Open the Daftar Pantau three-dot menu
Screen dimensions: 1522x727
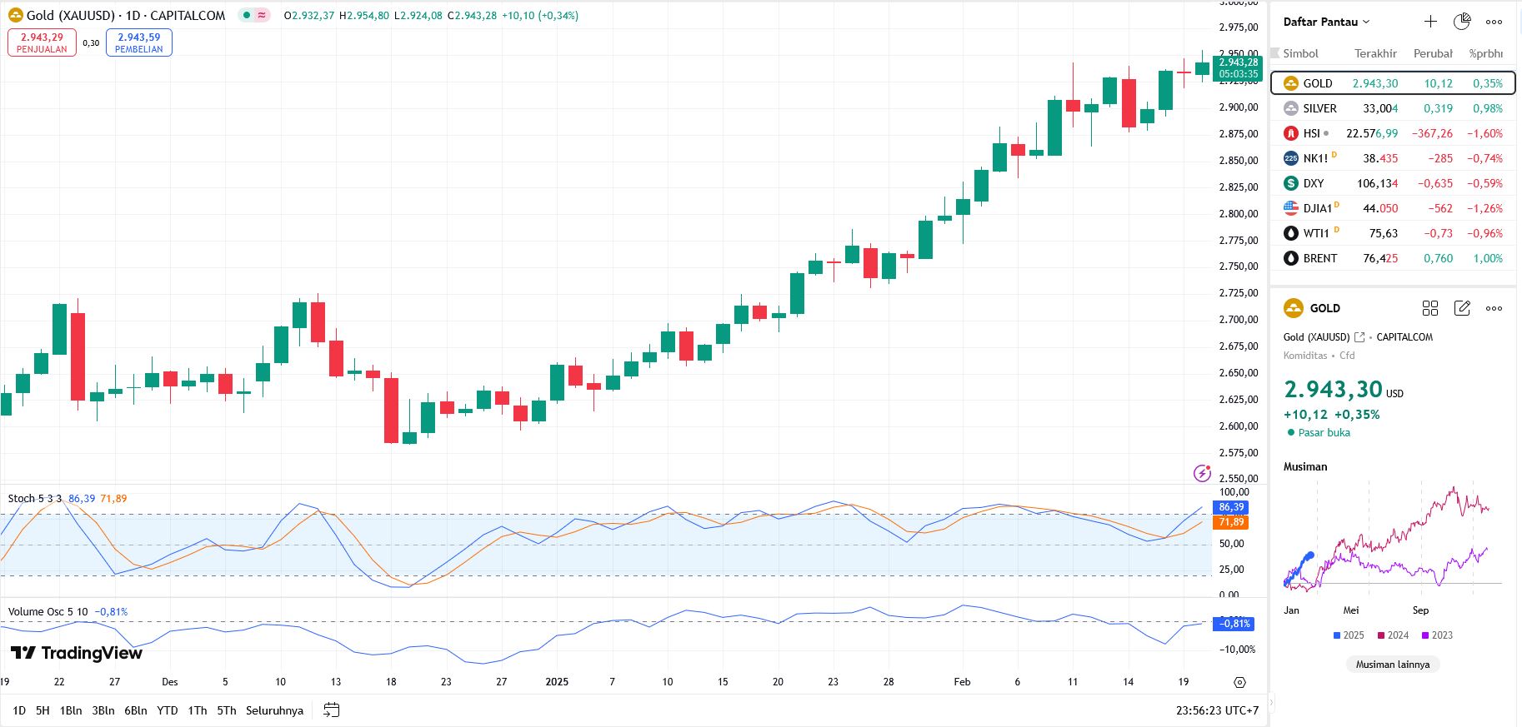click(x=1494, y=22)
